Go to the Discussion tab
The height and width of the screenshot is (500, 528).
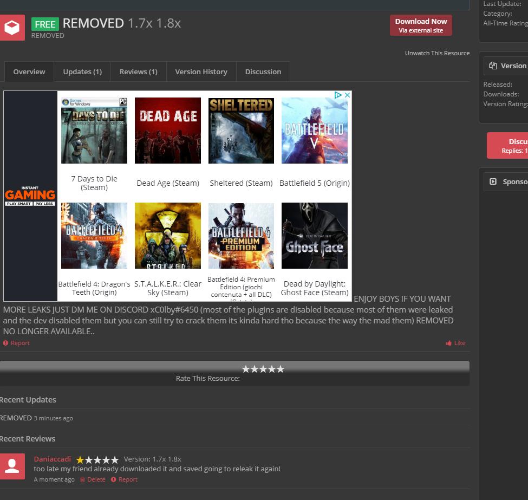263,72
